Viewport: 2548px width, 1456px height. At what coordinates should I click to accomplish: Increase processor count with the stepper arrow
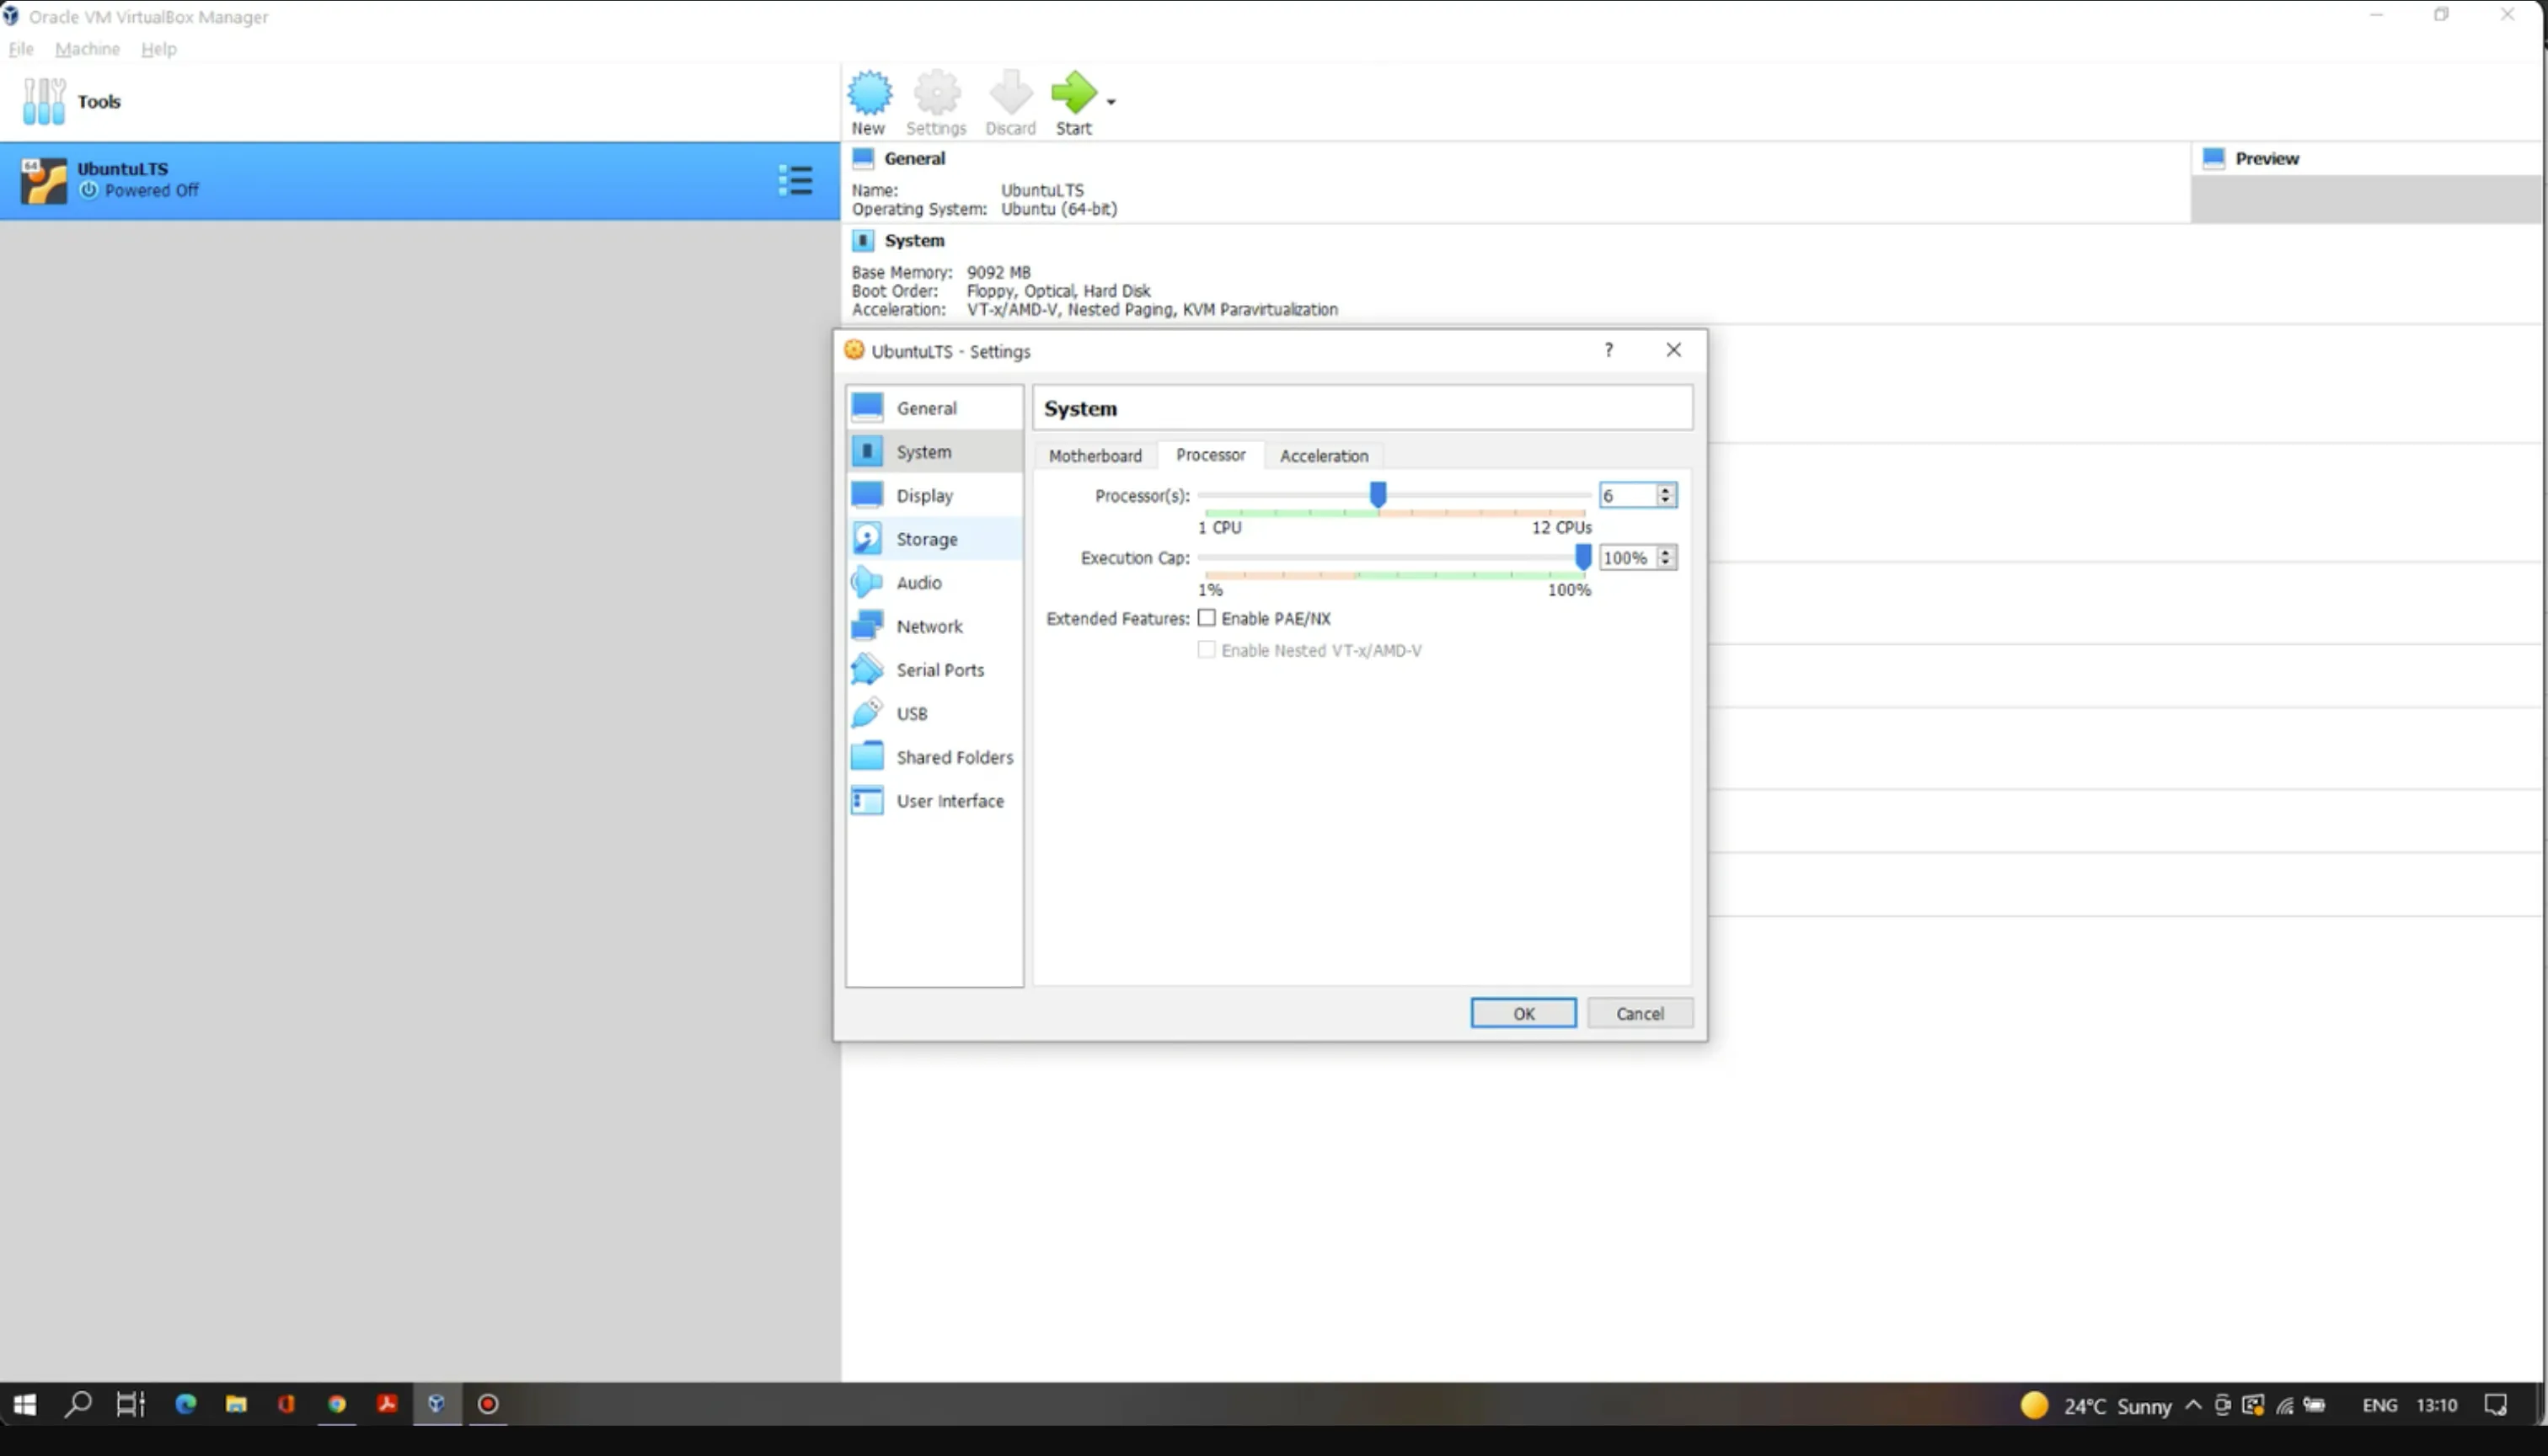pyautogui.click(x=1665, y=490)
